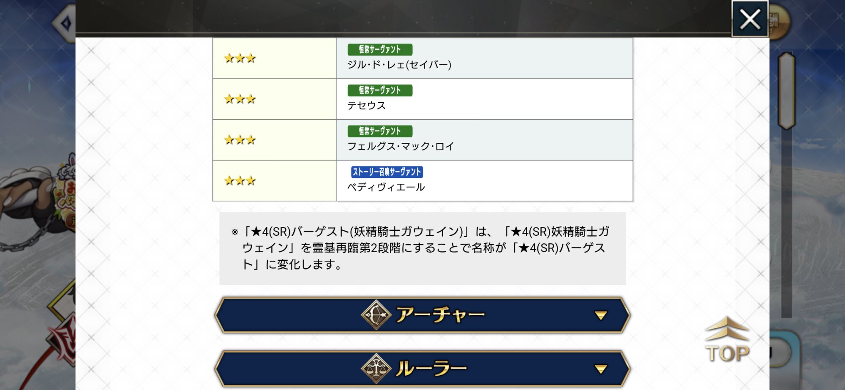Select the ベディヴィエール servant name
The height and width of the screenshot is (390, 845).
point(386,187)
